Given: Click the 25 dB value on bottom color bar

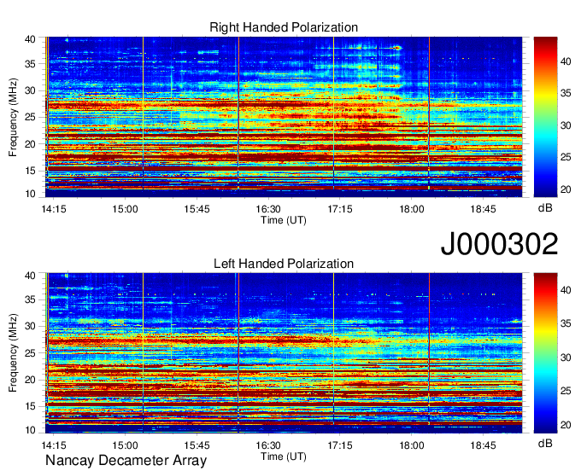Looking at the screenshot, I should pyautogui.click(x=566, y=391).
